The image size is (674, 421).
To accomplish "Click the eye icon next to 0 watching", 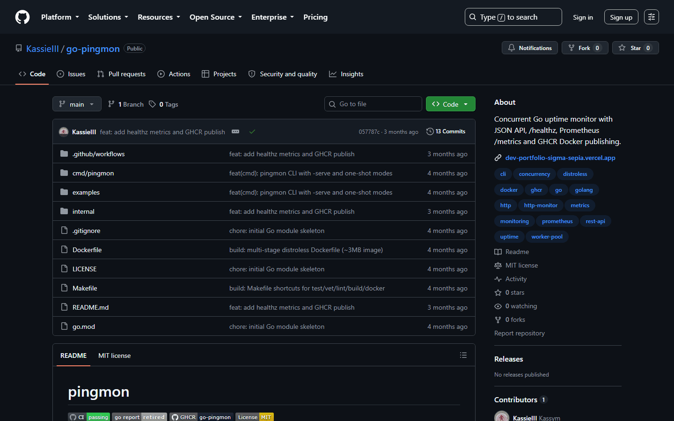I will click(498, 306).
